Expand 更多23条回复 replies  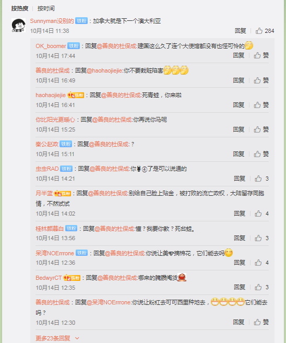53,338
